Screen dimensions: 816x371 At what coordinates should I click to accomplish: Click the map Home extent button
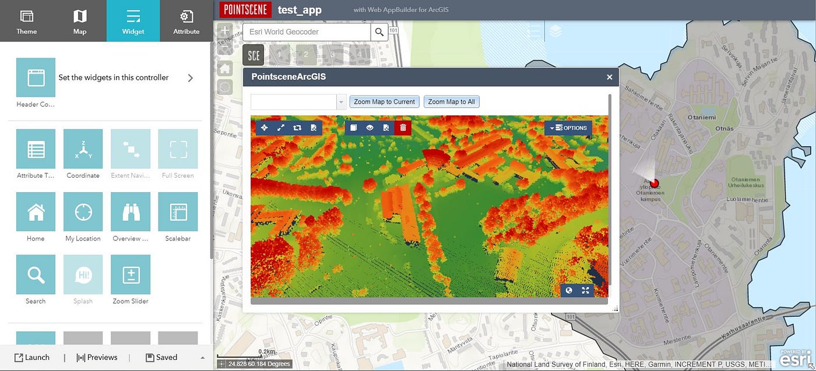225,68
